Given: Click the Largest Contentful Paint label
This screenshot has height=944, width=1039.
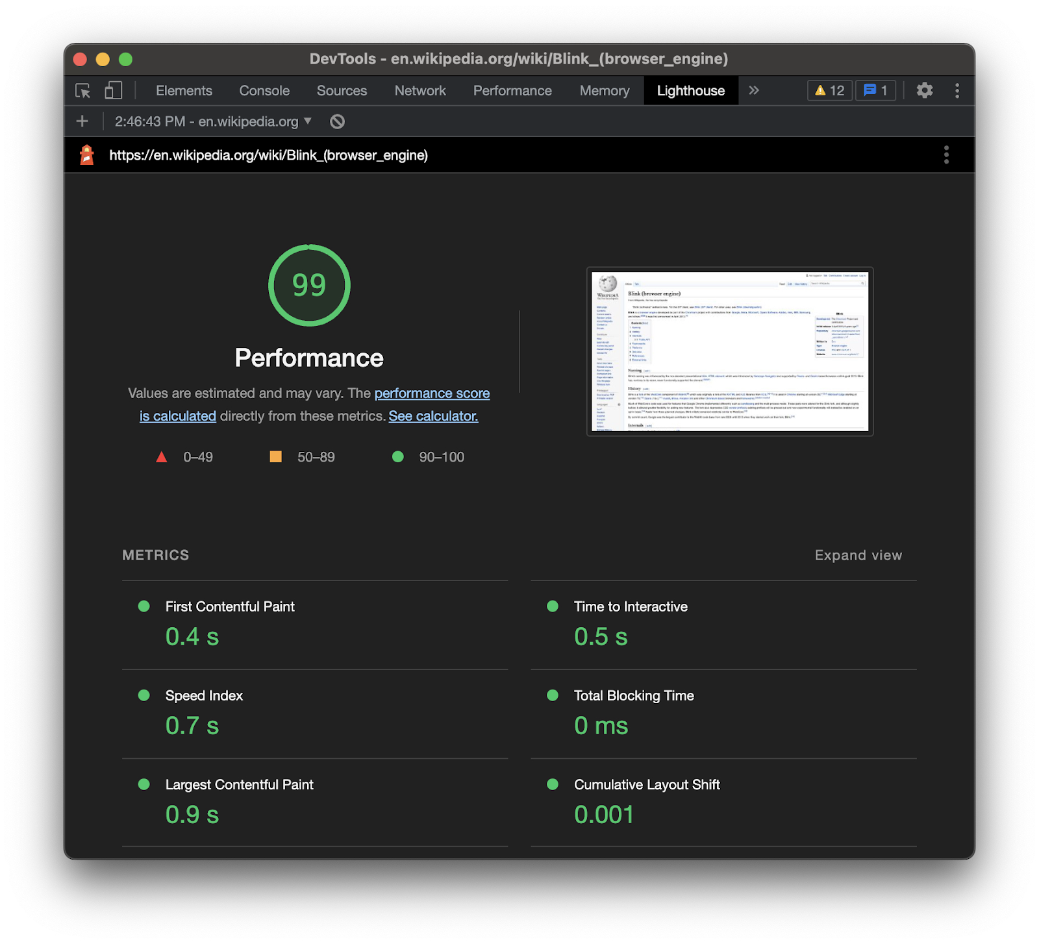Looking at the screenshot, I should tap(239, 784).
